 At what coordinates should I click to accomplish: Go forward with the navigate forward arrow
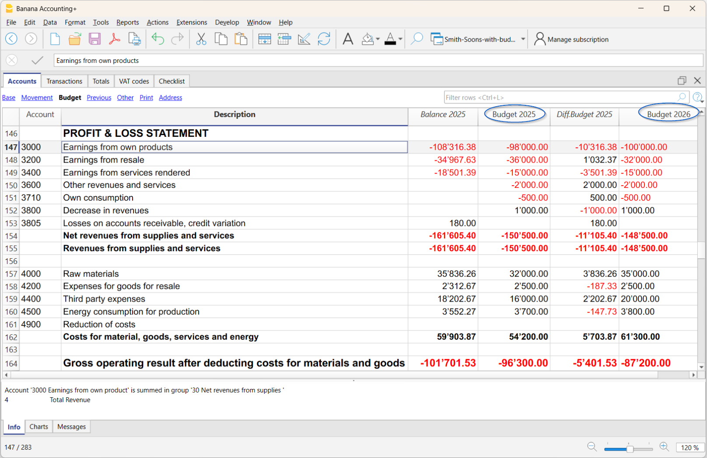(31, 39)
